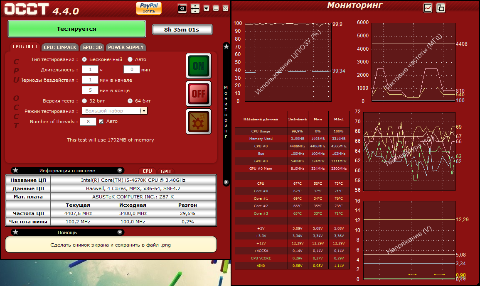Click the 'ASUSTeK COMPUTER INC.: Z87-K' motherboard value
Image resolution: width=480 pixels, height=286 pixels.
coord(133,197)
